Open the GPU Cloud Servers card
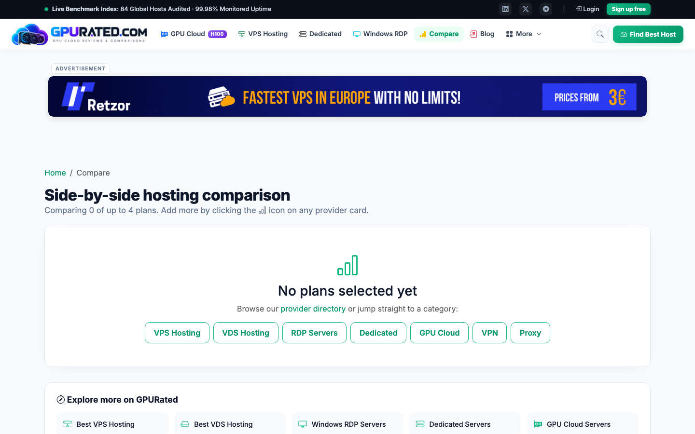The image size is (695, 434). click(x=583, y=424)
